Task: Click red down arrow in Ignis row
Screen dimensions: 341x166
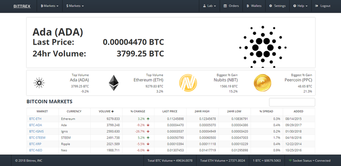Action: tap(148, 132)
